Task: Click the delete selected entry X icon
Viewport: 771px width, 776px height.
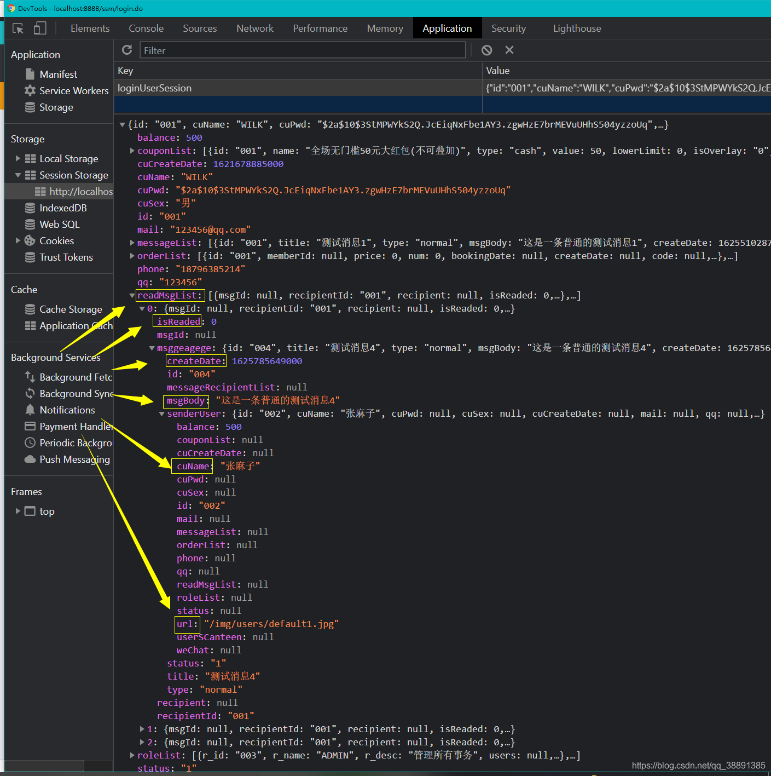Action: point(509,50)
